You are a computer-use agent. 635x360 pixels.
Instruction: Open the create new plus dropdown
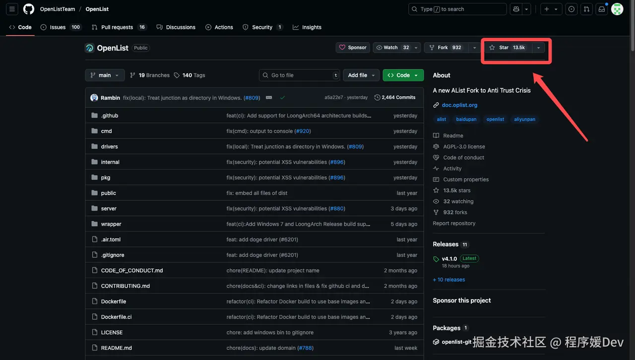[550, 9]
